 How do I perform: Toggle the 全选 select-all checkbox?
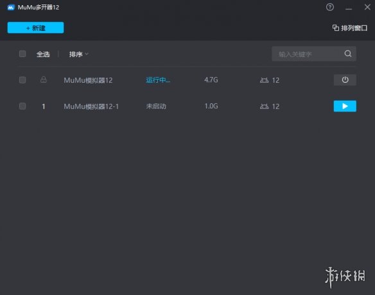tap(22, 54)
